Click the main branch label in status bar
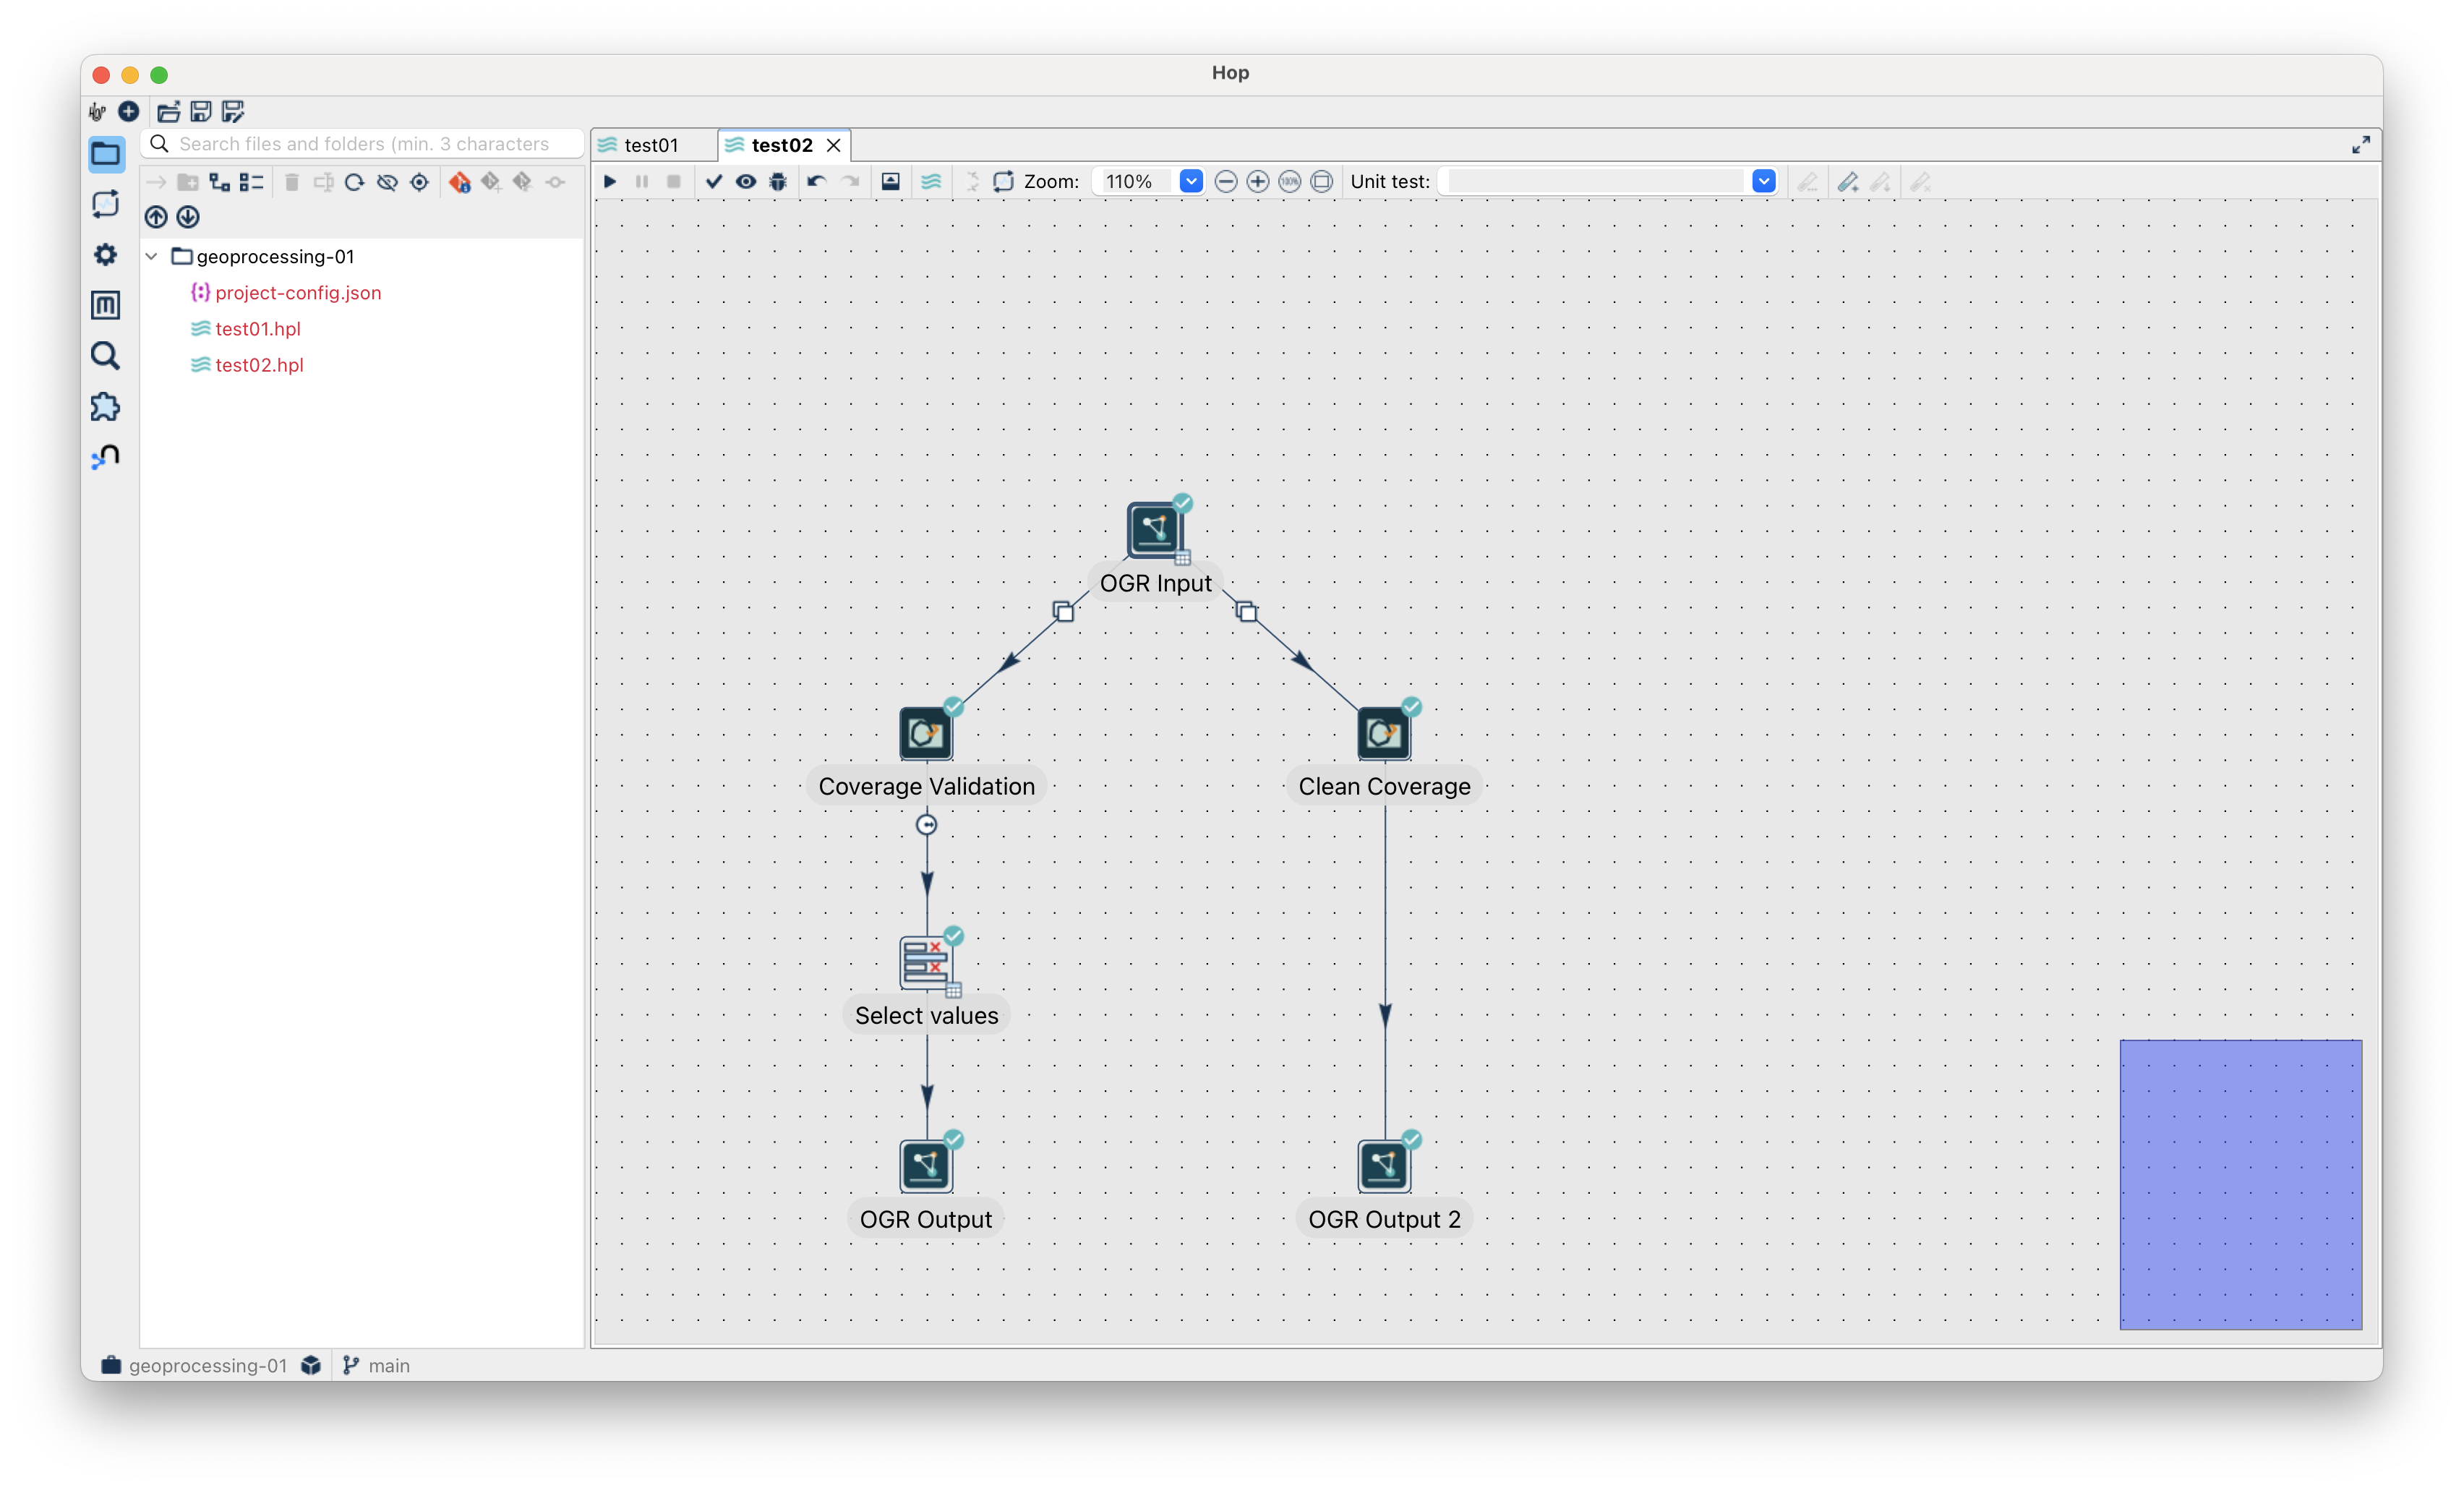Viewport: 2464px width, 1488px height. tap(388, 1365)
